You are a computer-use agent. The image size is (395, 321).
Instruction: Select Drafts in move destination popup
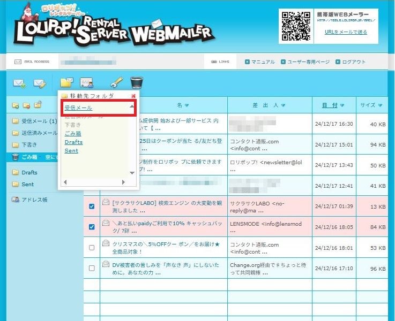point(73,142)
